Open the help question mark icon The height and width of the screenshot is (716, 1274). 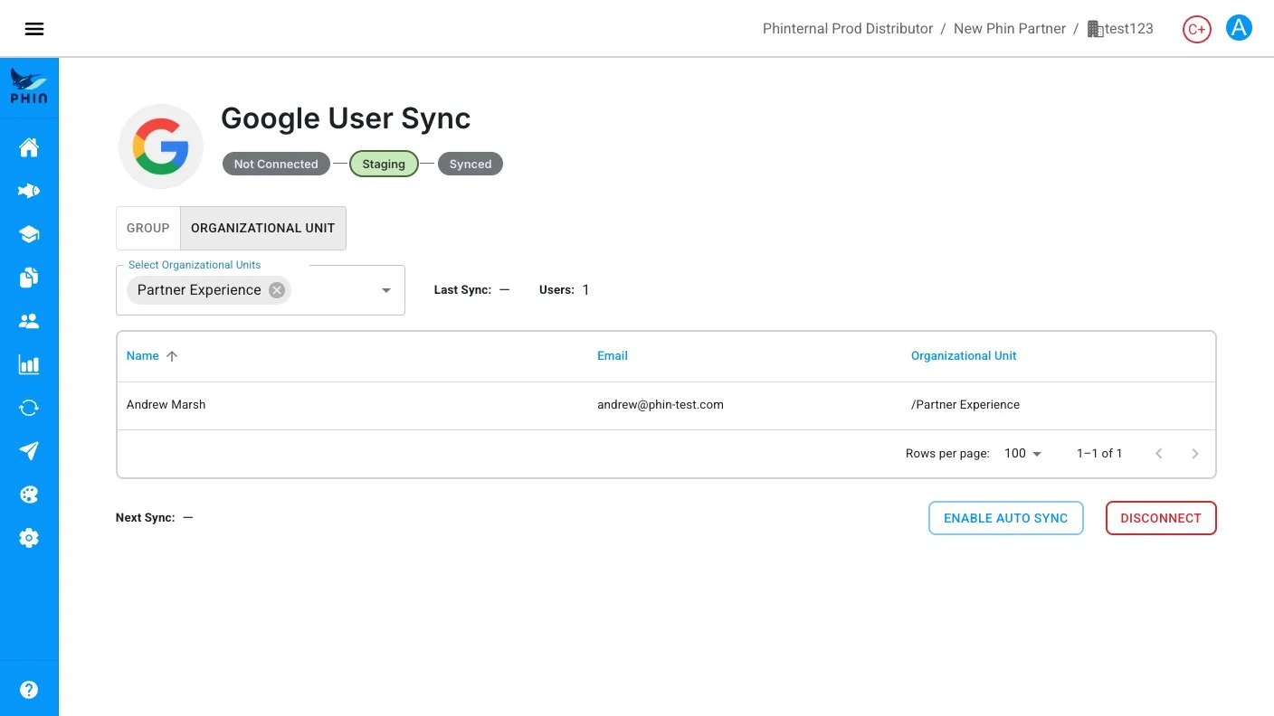pos(29,690)
